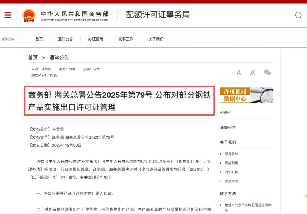Open 联系方法 link under 关于我们
The image size is (307, 214).
pos(231,181)
